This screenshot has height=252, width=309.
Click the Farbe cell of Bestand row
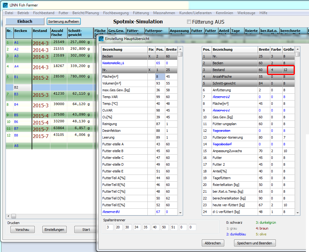coord(276,70)
